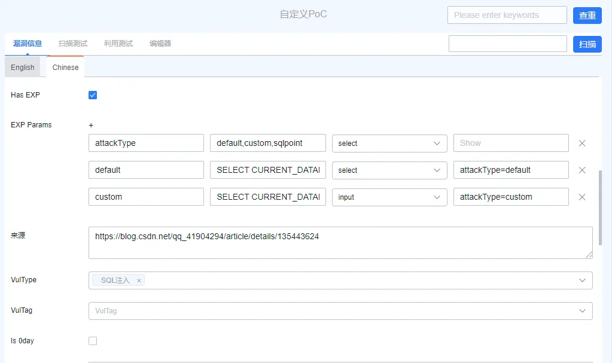This screenshot has height=363, width=612.
Task: Open the 扫描测试 tab
Action: pyautogui.click(x=72, y=43)
